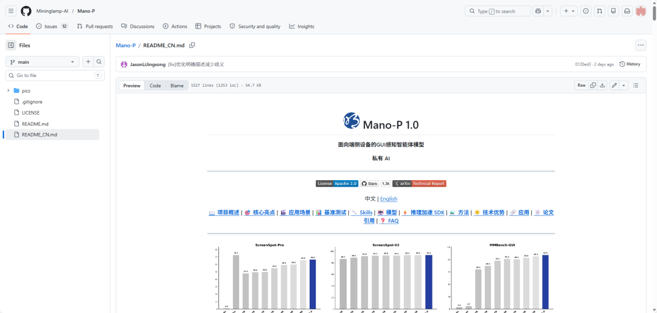Image resolution: width=657 pixels, height=313 pixels.
Task: Open the Mano-P repository link in header
Action: pos(87,12)
